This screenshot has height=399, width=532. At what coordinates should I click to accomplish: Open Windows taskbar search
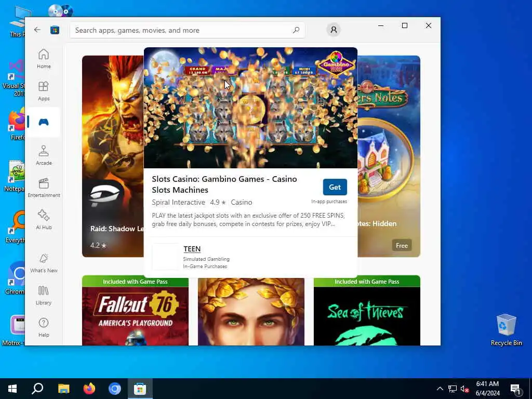tap(37, 389)
